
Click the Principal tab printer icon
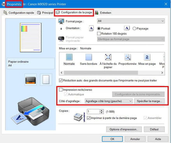39,13
